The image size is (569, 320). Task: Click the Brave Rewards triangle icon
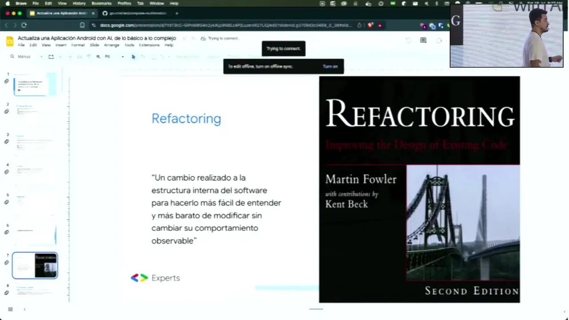click(380, 25)
